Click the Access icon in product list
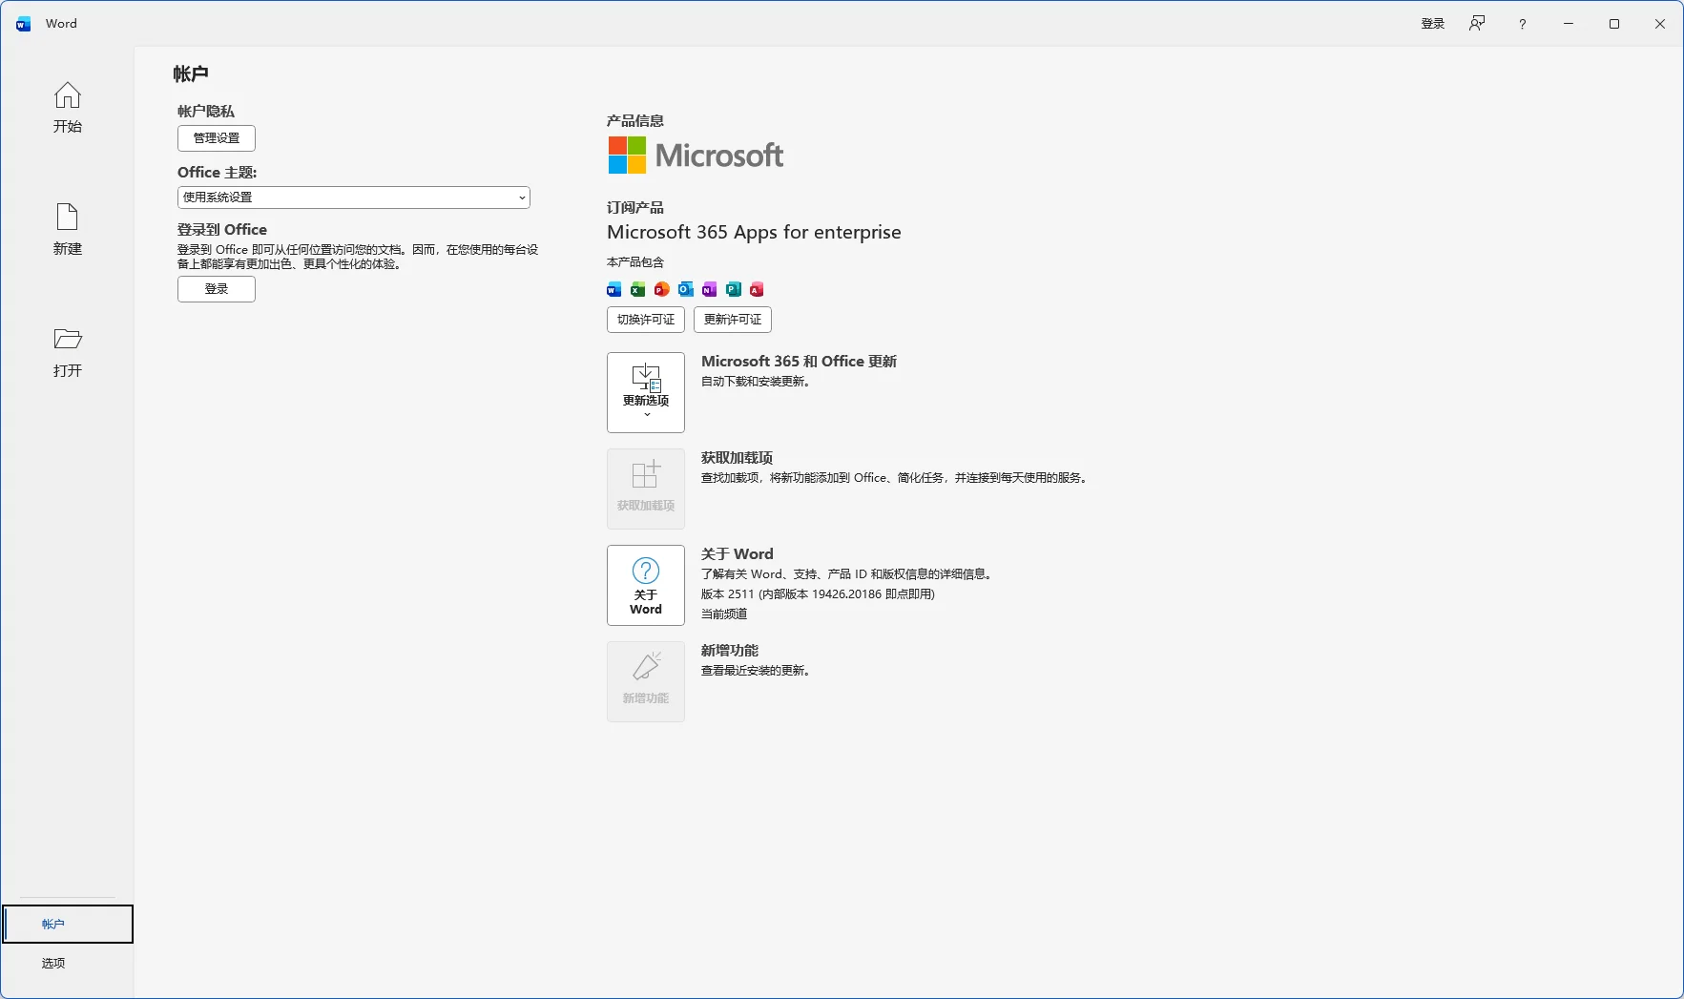This screenshot has width=1684, height=999. 757,289
